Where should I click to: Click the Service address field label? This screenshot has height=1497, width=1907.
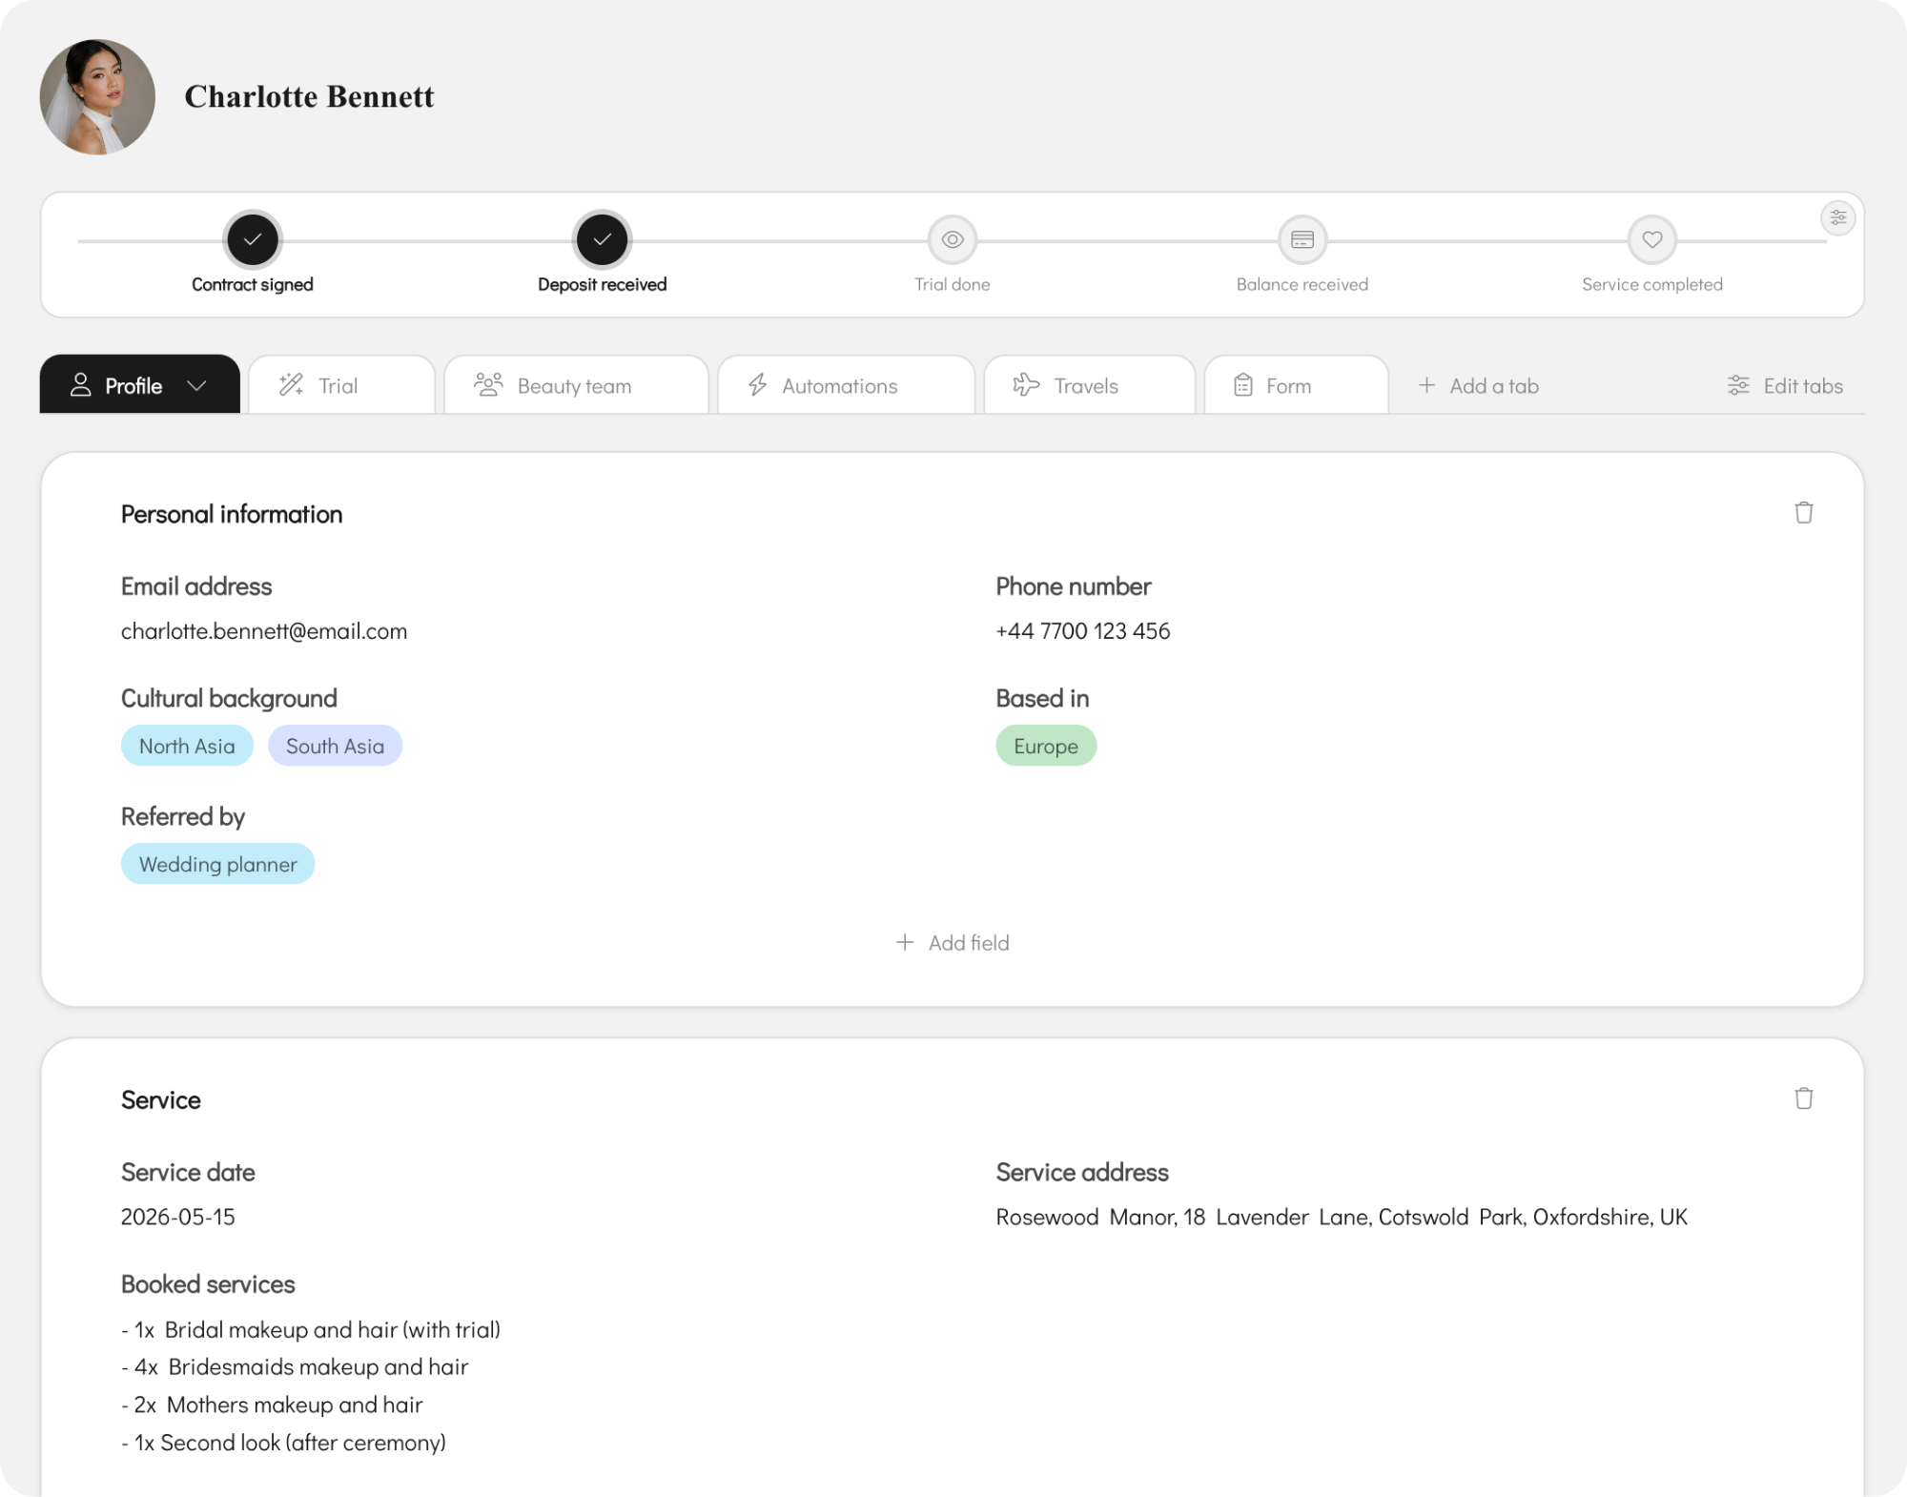tap(1082, 1173)
